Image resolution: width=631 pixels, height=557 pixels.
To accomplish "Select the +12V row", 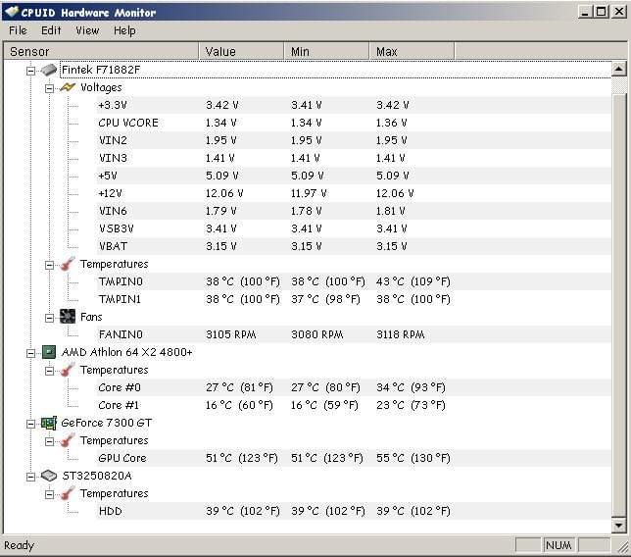I will click(x=354, y=193).
